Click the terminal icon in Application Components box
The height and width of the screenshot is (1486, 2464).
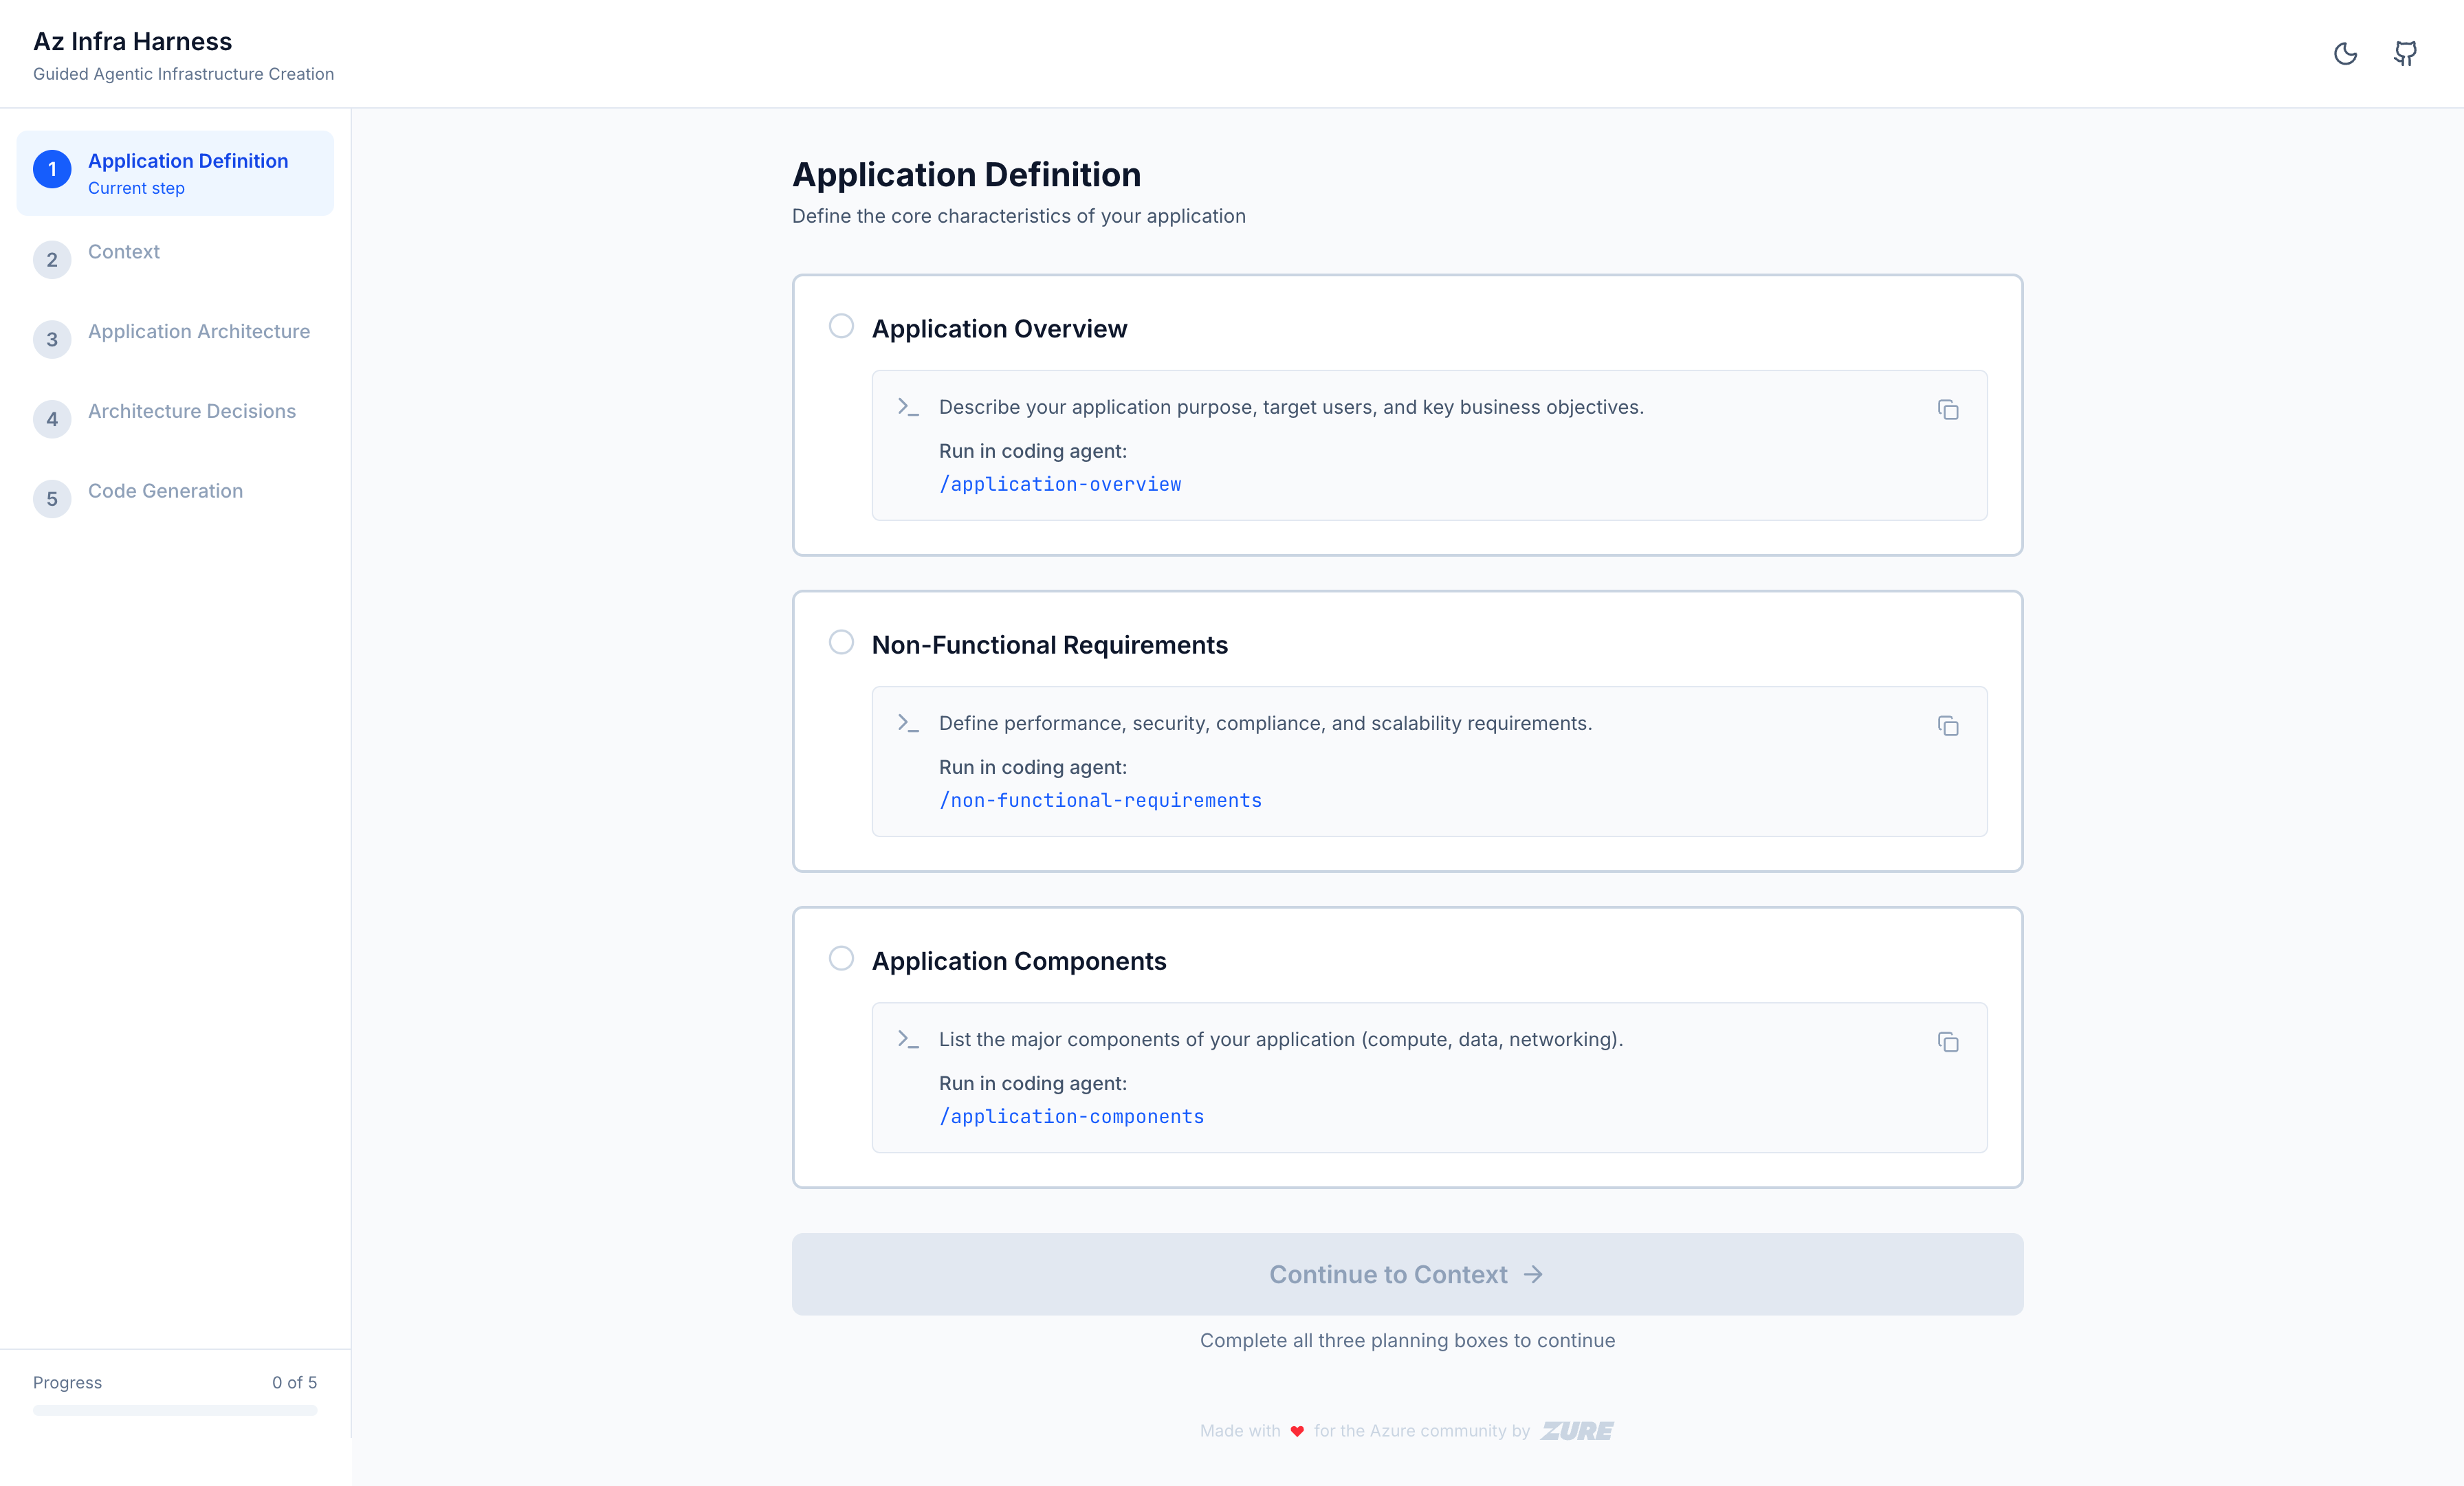(x=908, y=1039)
